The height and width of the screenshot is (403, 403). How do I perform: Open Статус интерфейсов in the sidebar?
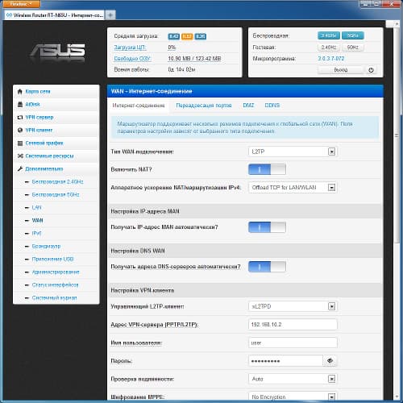click(x=55, y=285)
